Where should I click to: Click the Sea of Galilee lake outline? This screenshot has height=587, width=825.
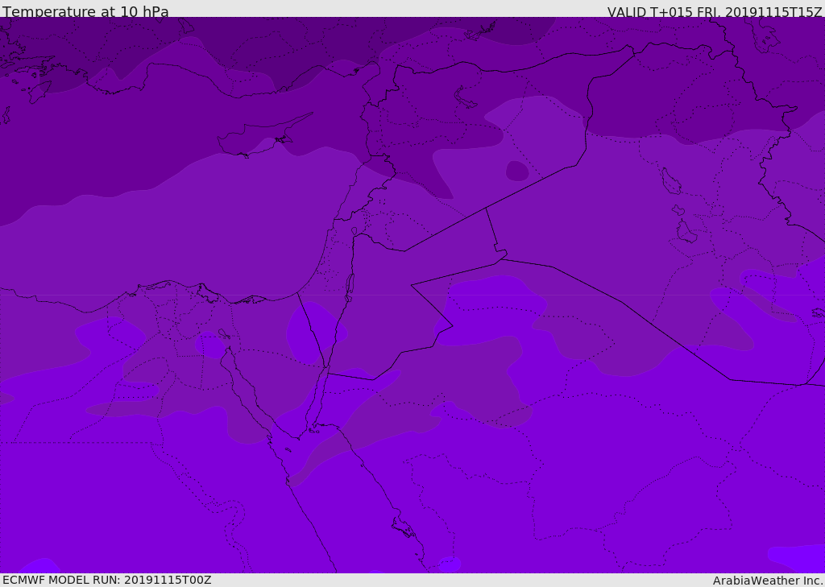pos(354,231)
